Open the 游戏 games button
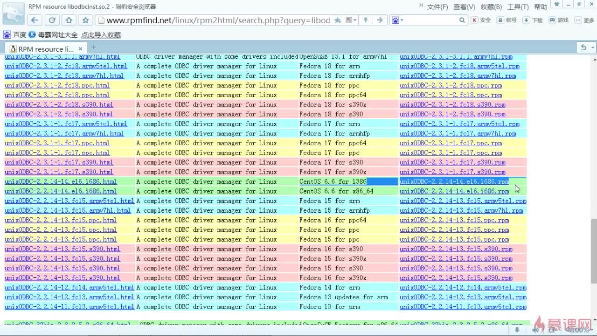 [x=559, y=20]
